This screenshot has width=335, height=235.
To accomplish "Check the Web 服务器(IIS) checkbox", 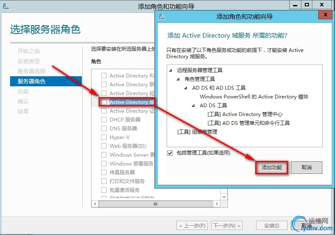I will pyautogui.click(x=104, y=146).
